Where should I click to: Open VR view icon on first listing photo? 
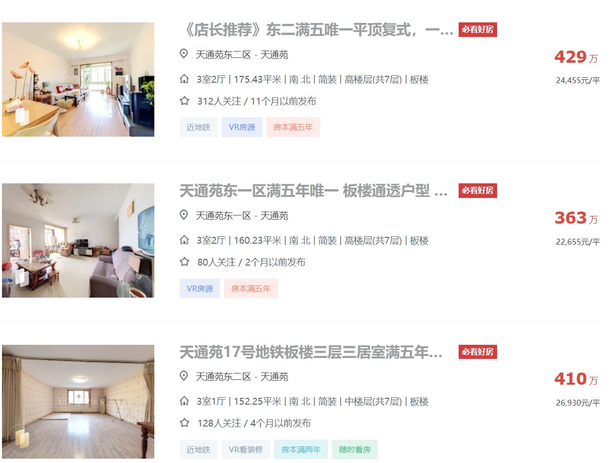pyautogui.click(x=21, y=116)
